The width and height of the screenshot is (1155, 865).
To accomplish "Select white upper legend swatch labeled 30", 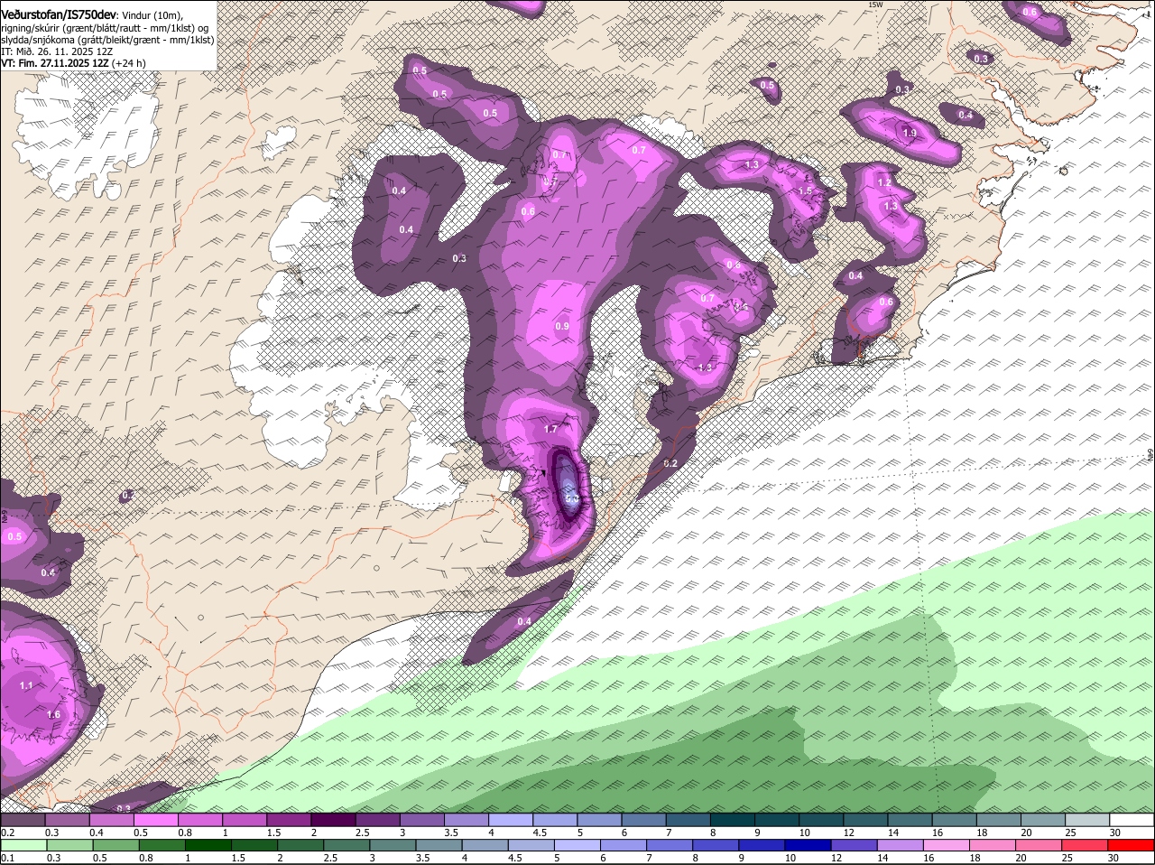I will pyautogui.click(x=1132, y=820).
